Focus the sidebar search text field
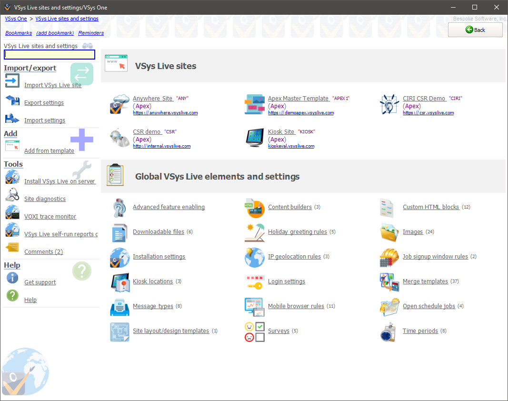Viewport: 508px width, 401px height. point(50,55)
